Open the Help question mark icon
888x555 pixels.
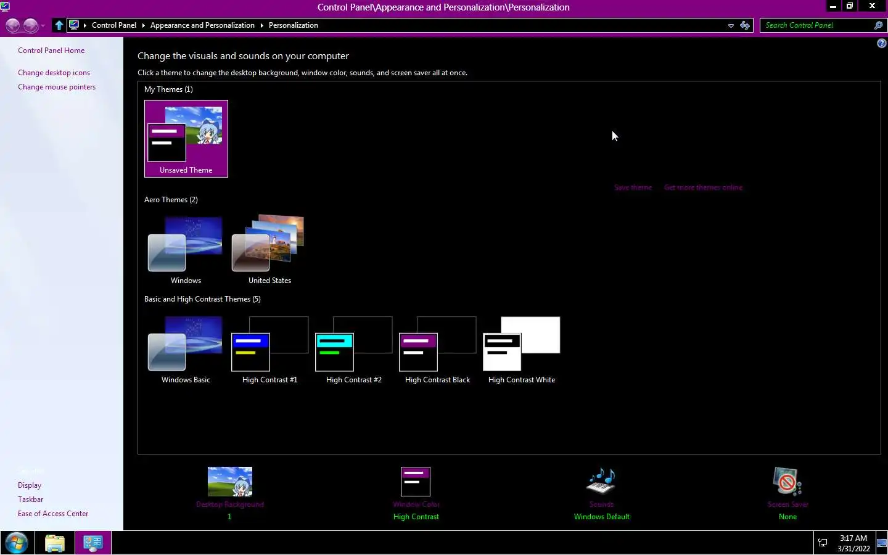click(x=881, y=43)
